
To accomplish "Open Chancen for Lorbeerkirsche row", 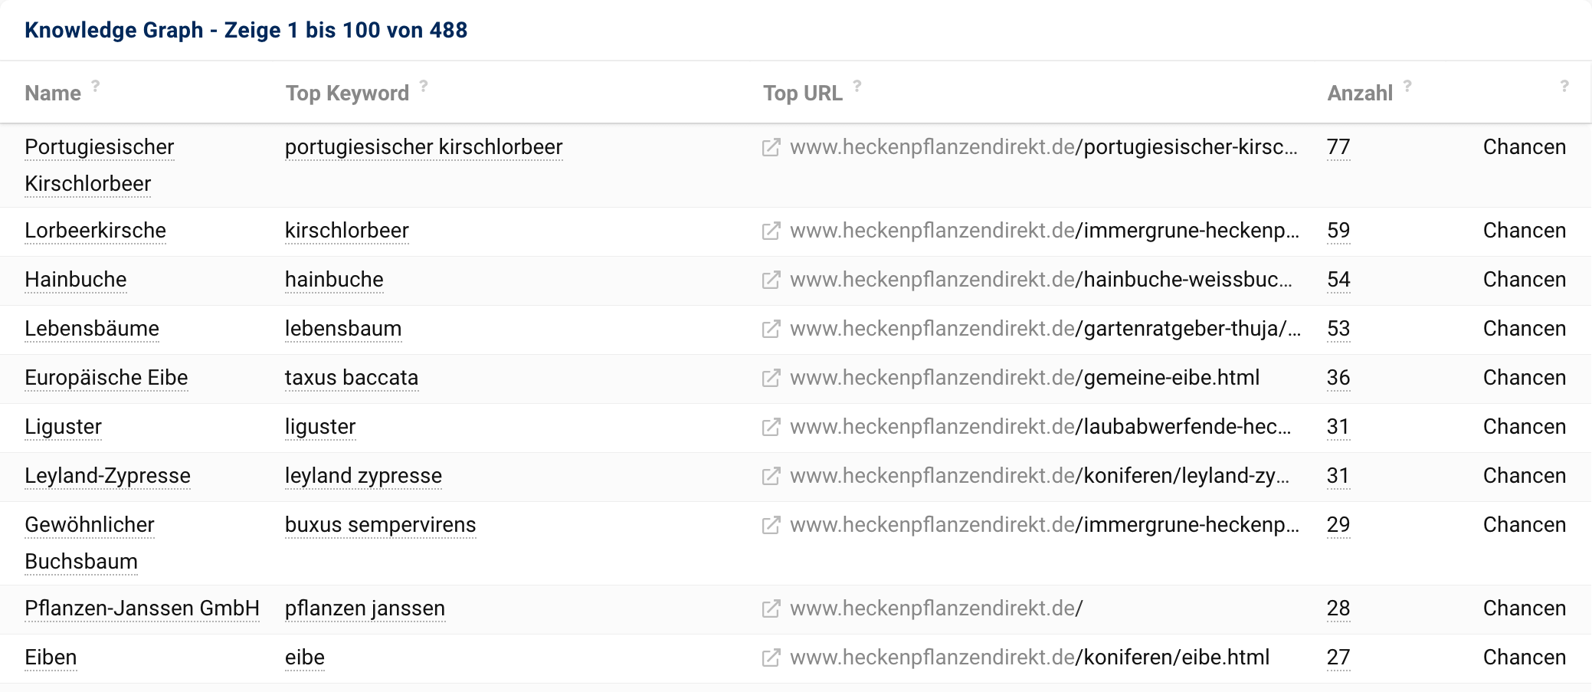I will pyautogui.click(x=1524, y=231).
